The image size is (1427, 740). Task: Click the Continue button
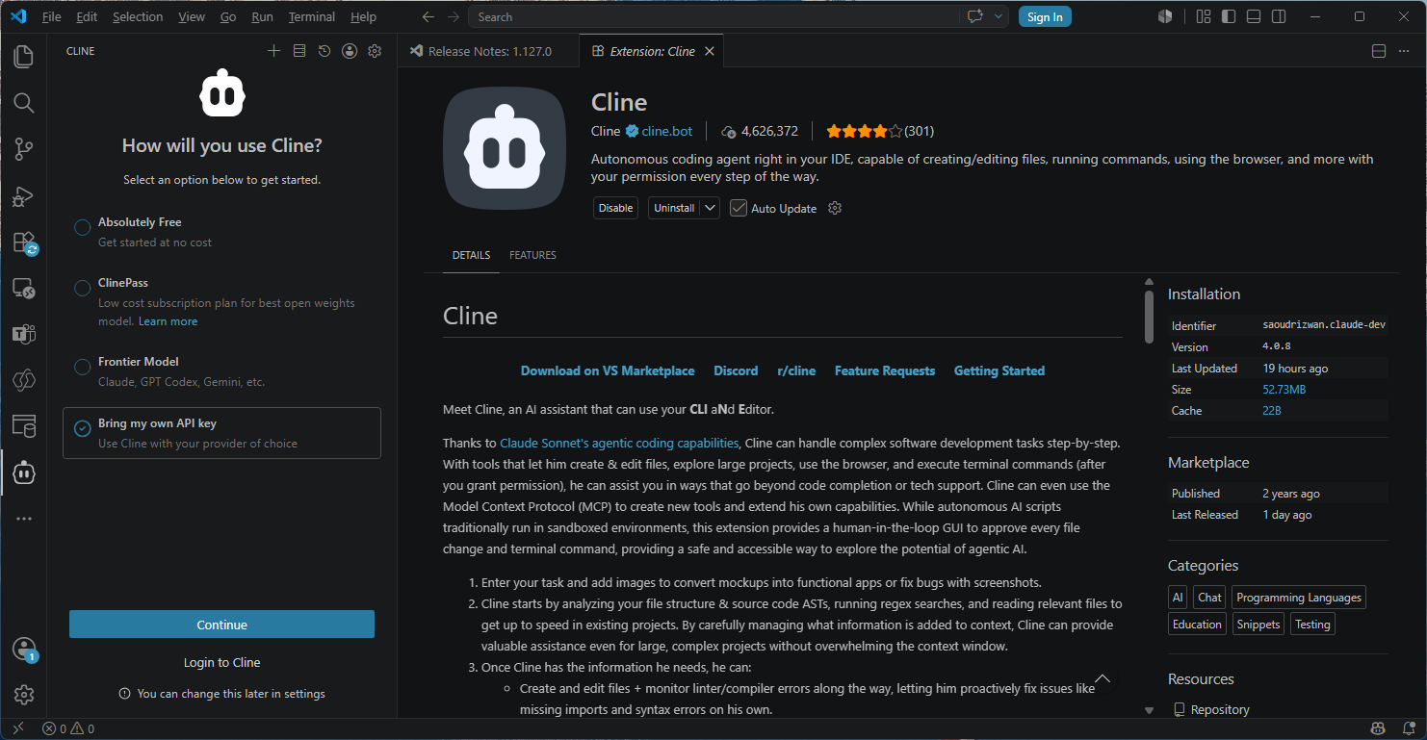point(221,625)
